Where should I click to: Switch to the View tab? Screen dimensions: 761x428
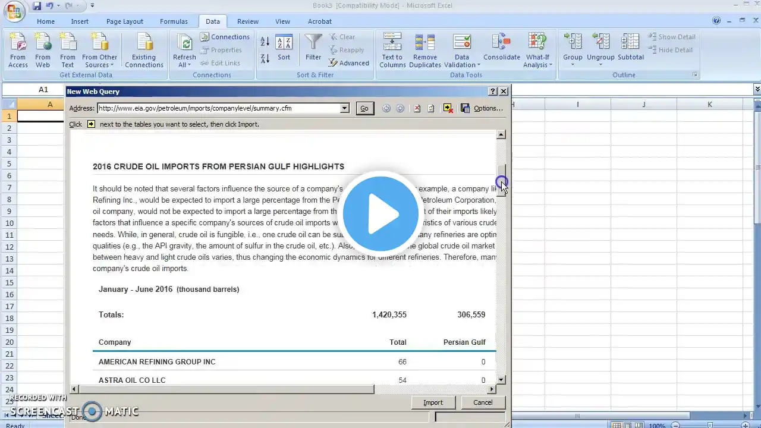tap(283, 21)
